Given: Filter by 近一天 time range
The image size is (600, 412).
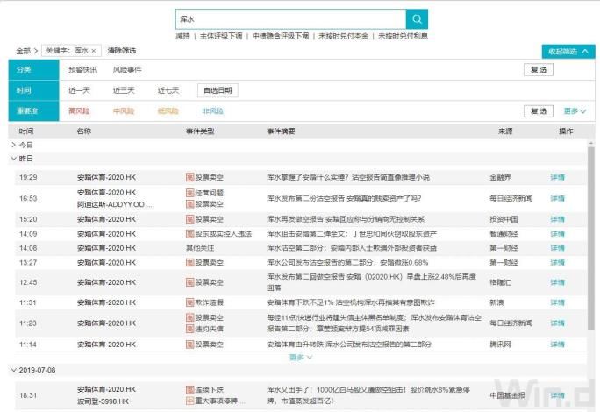Looking at the screenshot, I should 79,90.
